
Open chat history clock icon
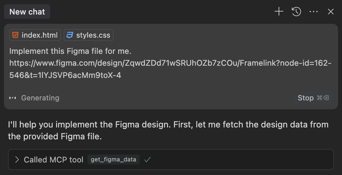click(x=296, y=12)
